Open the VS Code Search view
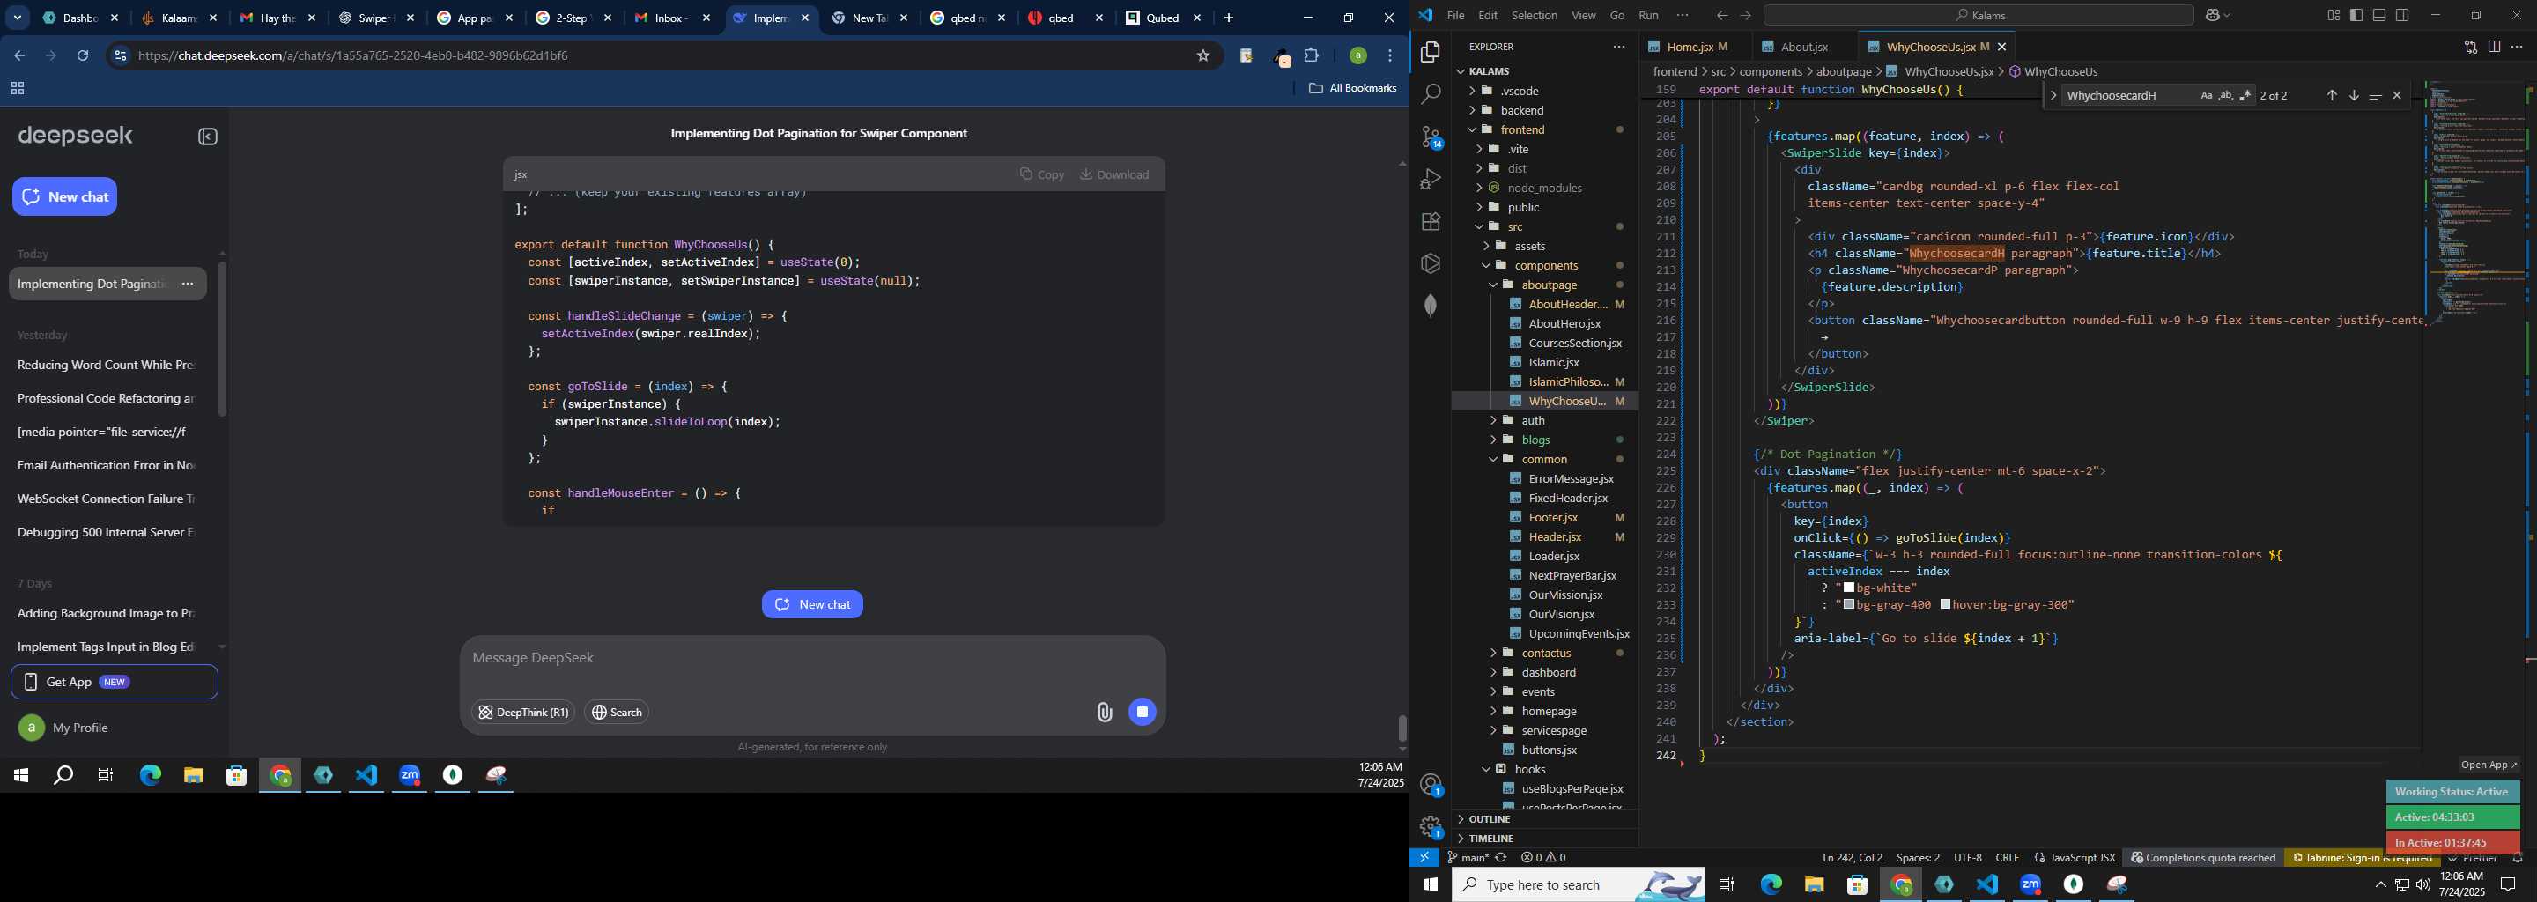 [x=1430, y=94]
